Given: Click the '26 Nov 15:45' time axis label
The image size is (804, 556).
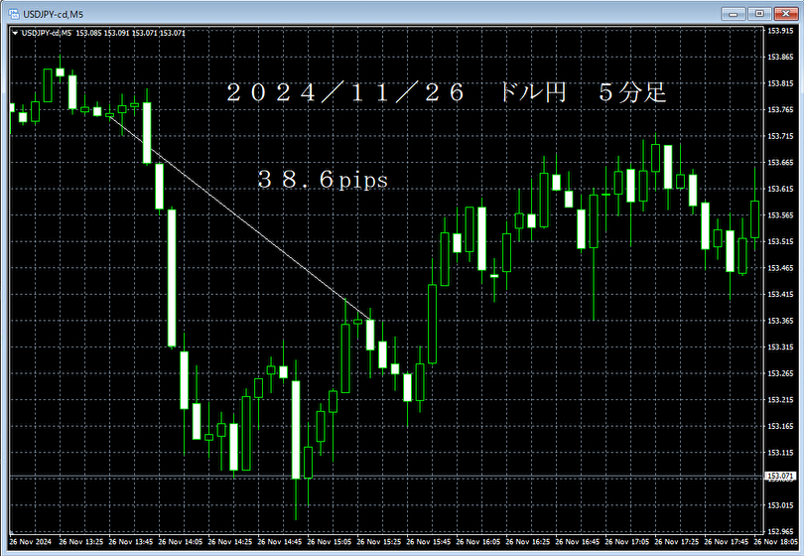Looking at the screenshot, I should click(429, 542).
